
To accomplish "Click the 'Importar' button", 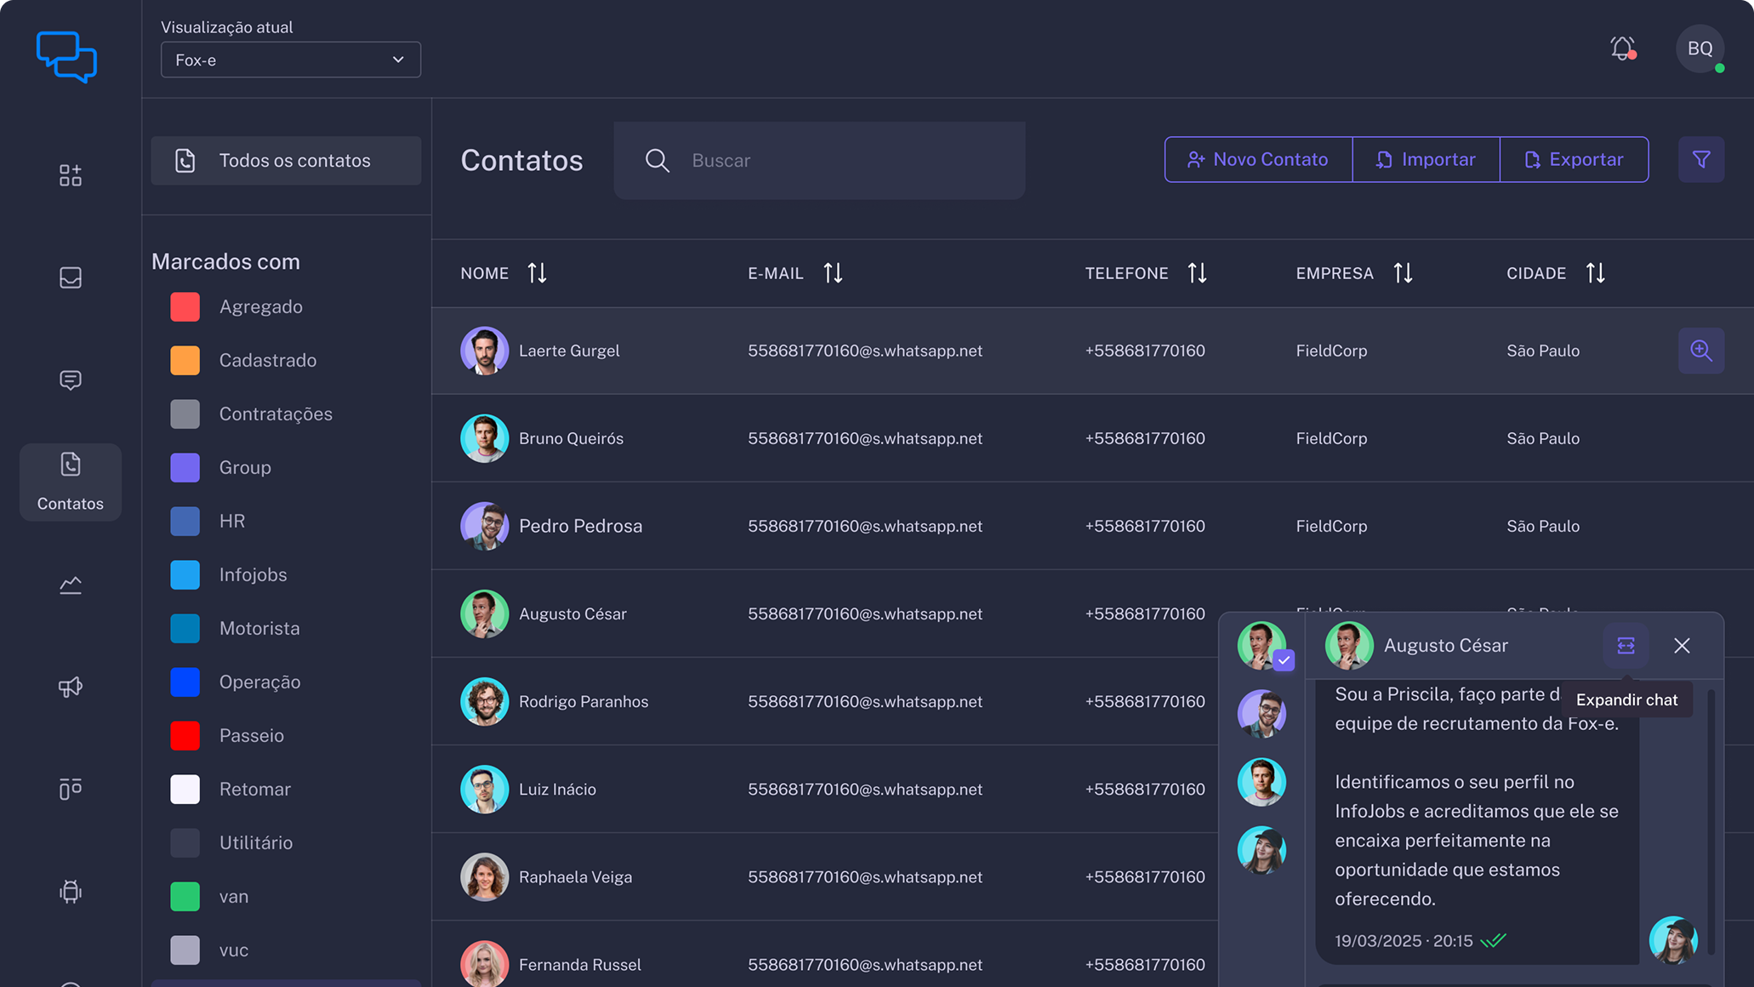I will [x=1426, y=159].
